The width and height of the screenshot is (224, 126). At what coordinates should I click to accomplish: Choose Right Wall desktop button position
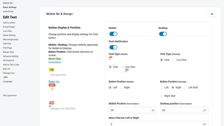[x=162, y=96]
